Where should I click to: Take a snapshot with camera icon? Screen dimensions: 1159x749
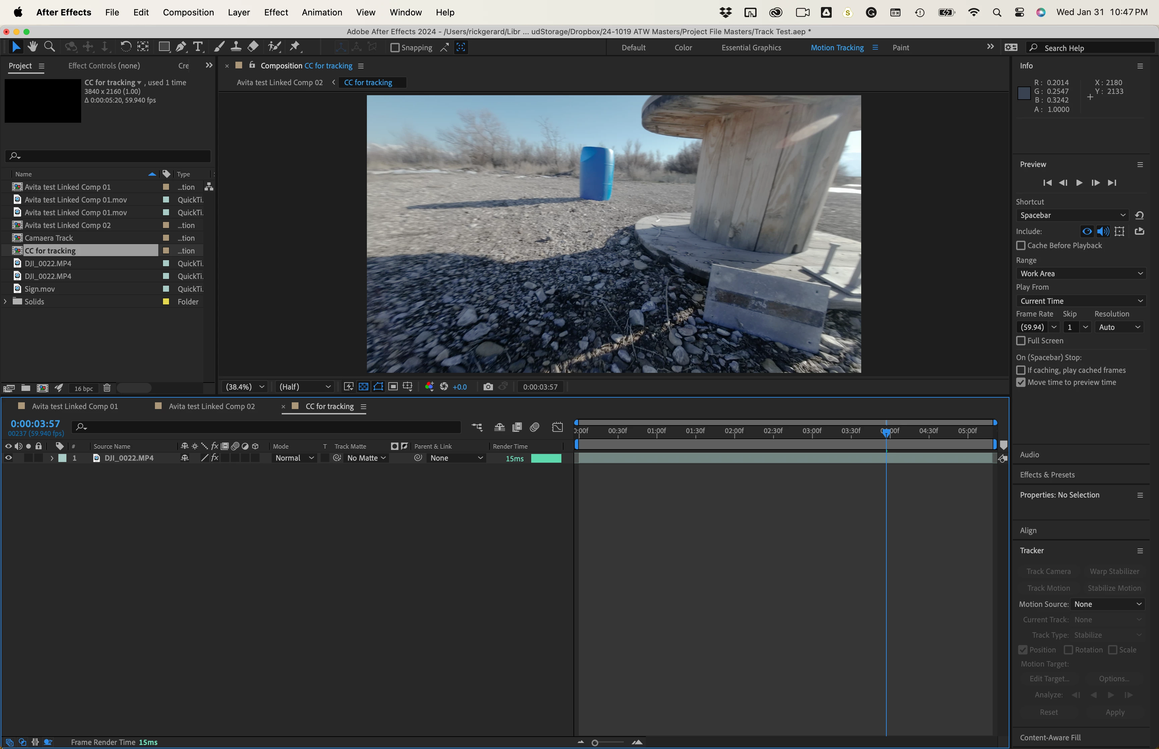pyautogui.click(x=488, y=387)
